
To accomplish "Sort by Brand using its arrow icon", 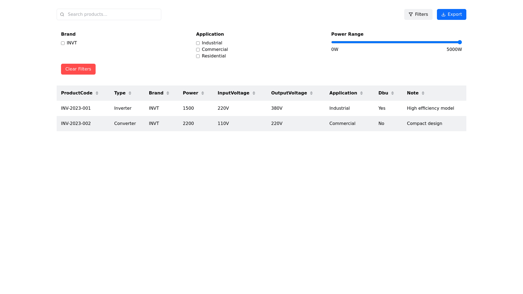I will coord(168,93).
